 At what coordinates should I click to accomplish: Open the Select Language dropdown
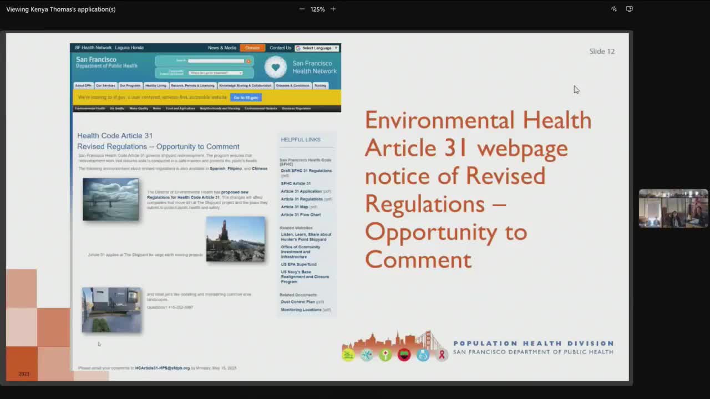[317, 48]
